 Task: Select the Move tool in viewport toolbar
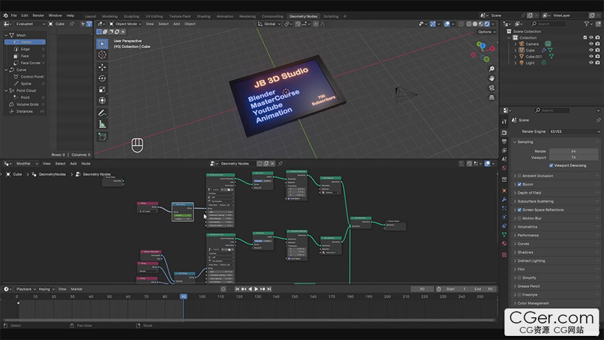[102, 67]
